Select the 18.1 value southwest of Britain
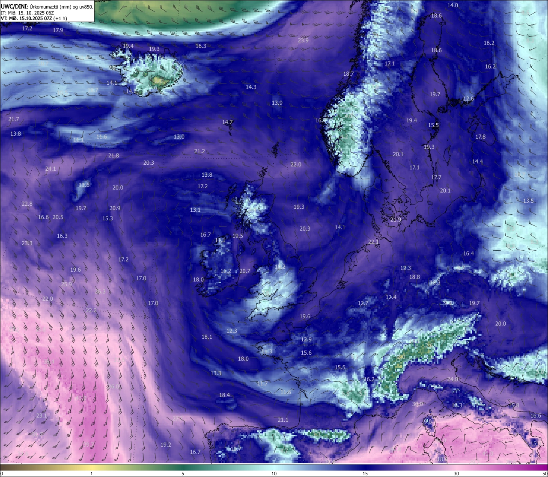548x477 pixels. [207, 337]
